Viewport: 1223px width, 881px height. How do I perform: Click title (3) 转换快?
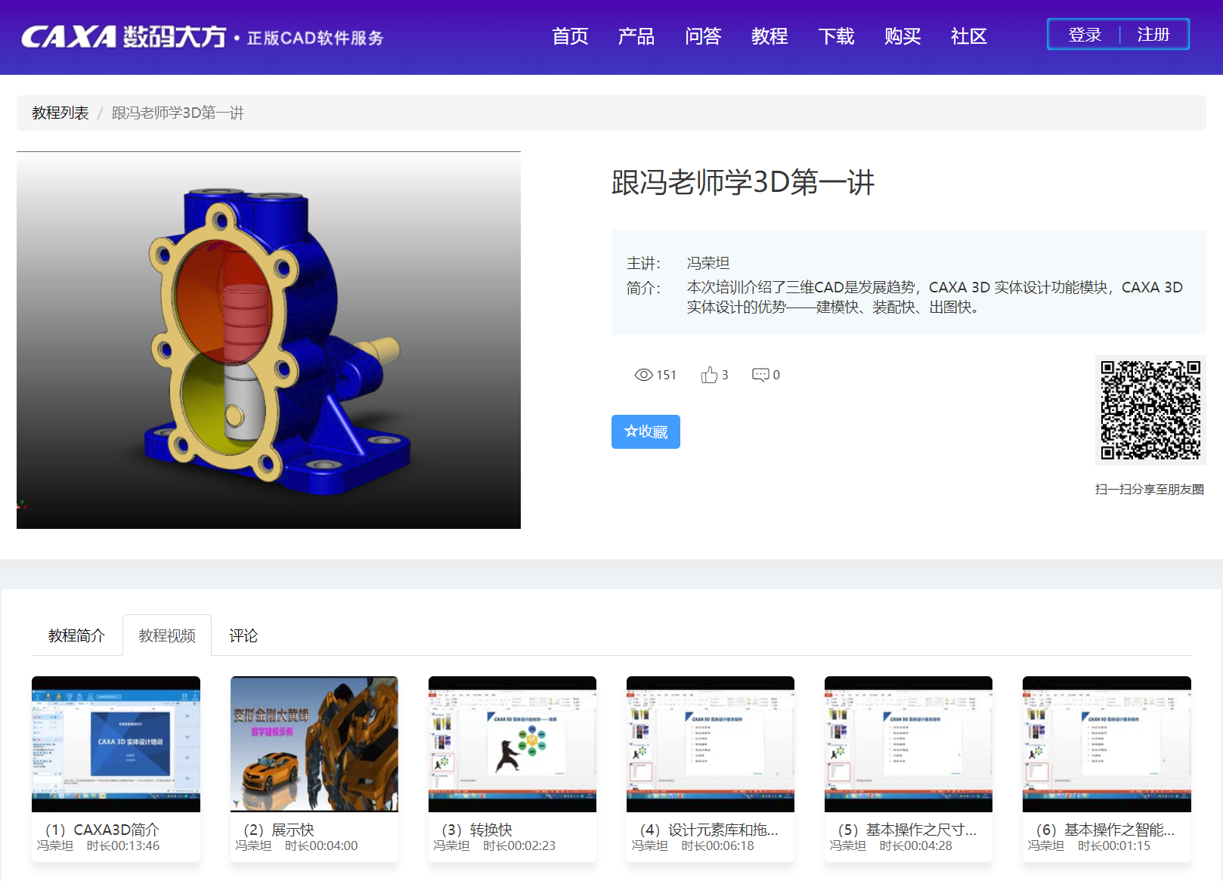tap(473, 830)
